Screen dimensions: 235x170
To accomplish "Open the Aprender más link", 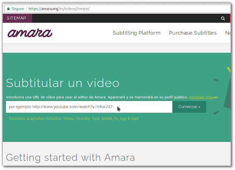I will (x=201, y=97).
